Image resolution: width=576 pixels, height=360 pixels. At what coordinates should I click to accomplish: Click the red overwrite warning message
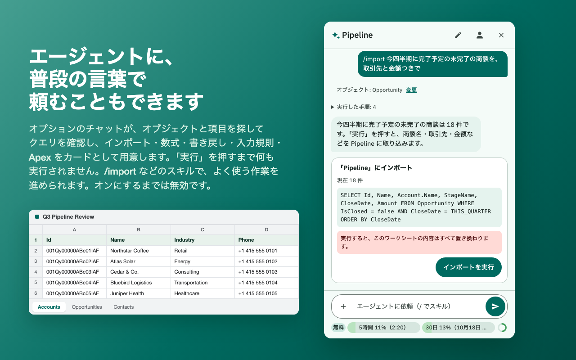click(x=419, y=243)
